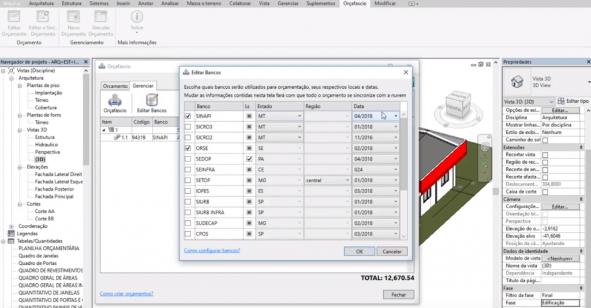This screenshot has height=308, width=591.
Task: Click the item 1.1 link icon
Action: pos(117,137)
